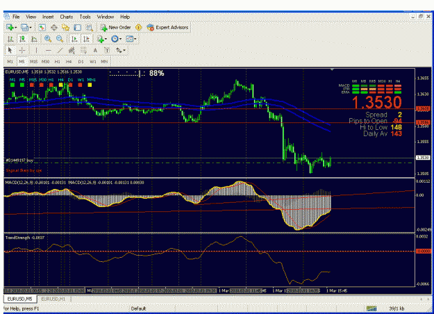This screenshot has width=434, height=314.
Task: Expand the Templates dropdown arrow
Action: (x=135, y=39)
